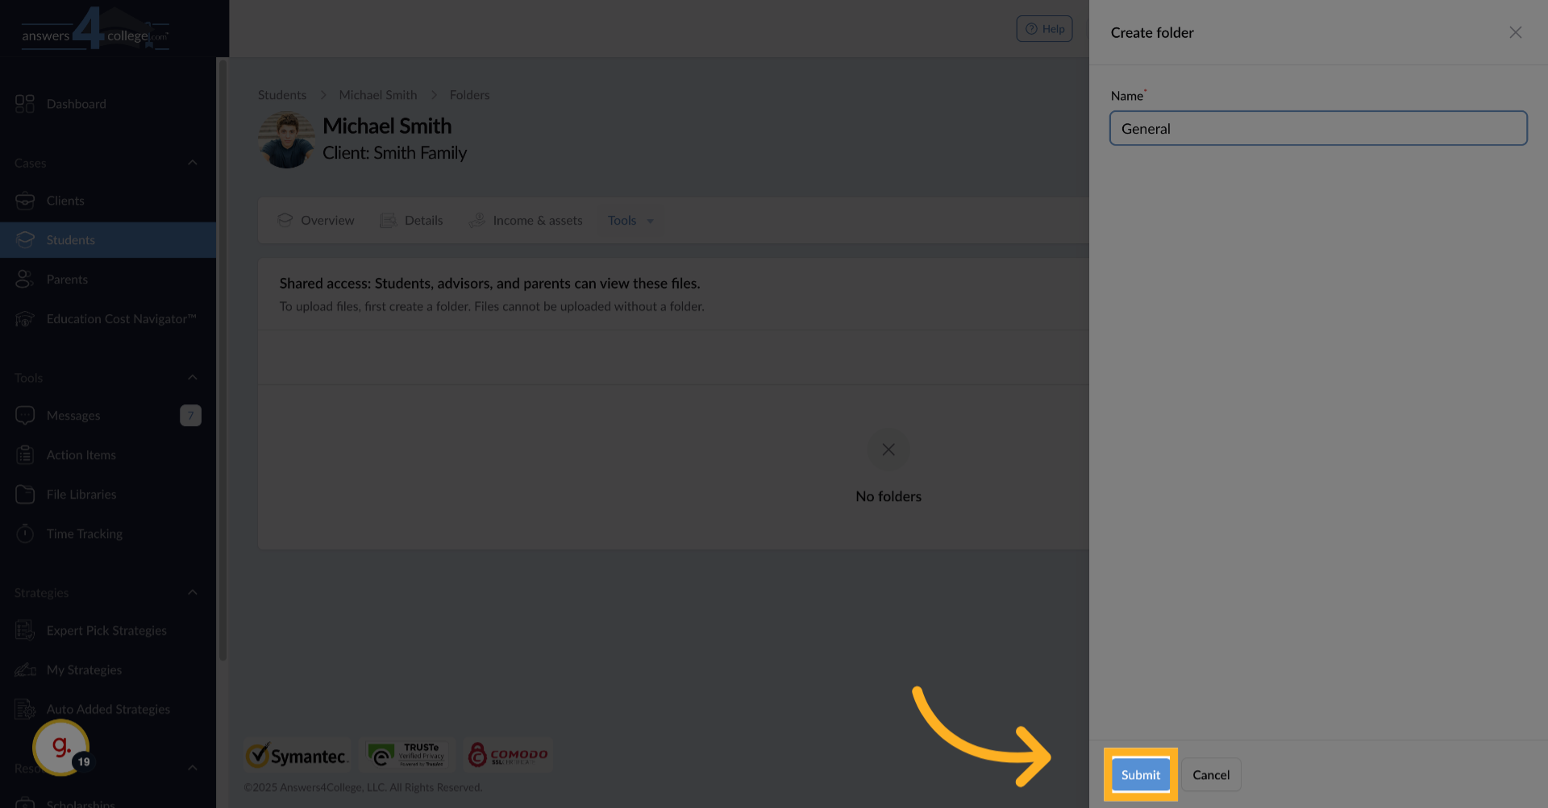This screenshot has height=808, width=1548.
Task: Click the 'Client: Smith Family' subtitle
Action: point(395,153)
